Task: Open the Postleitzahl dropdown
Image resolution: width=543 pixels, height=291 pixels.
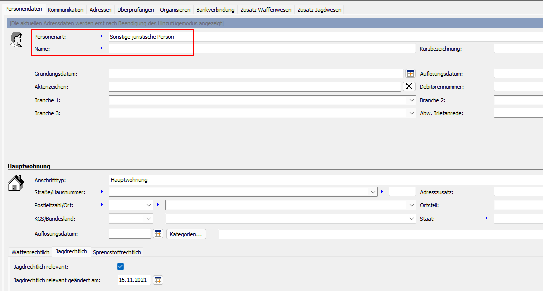Action: pyautogui.click(x=149, y=205)
